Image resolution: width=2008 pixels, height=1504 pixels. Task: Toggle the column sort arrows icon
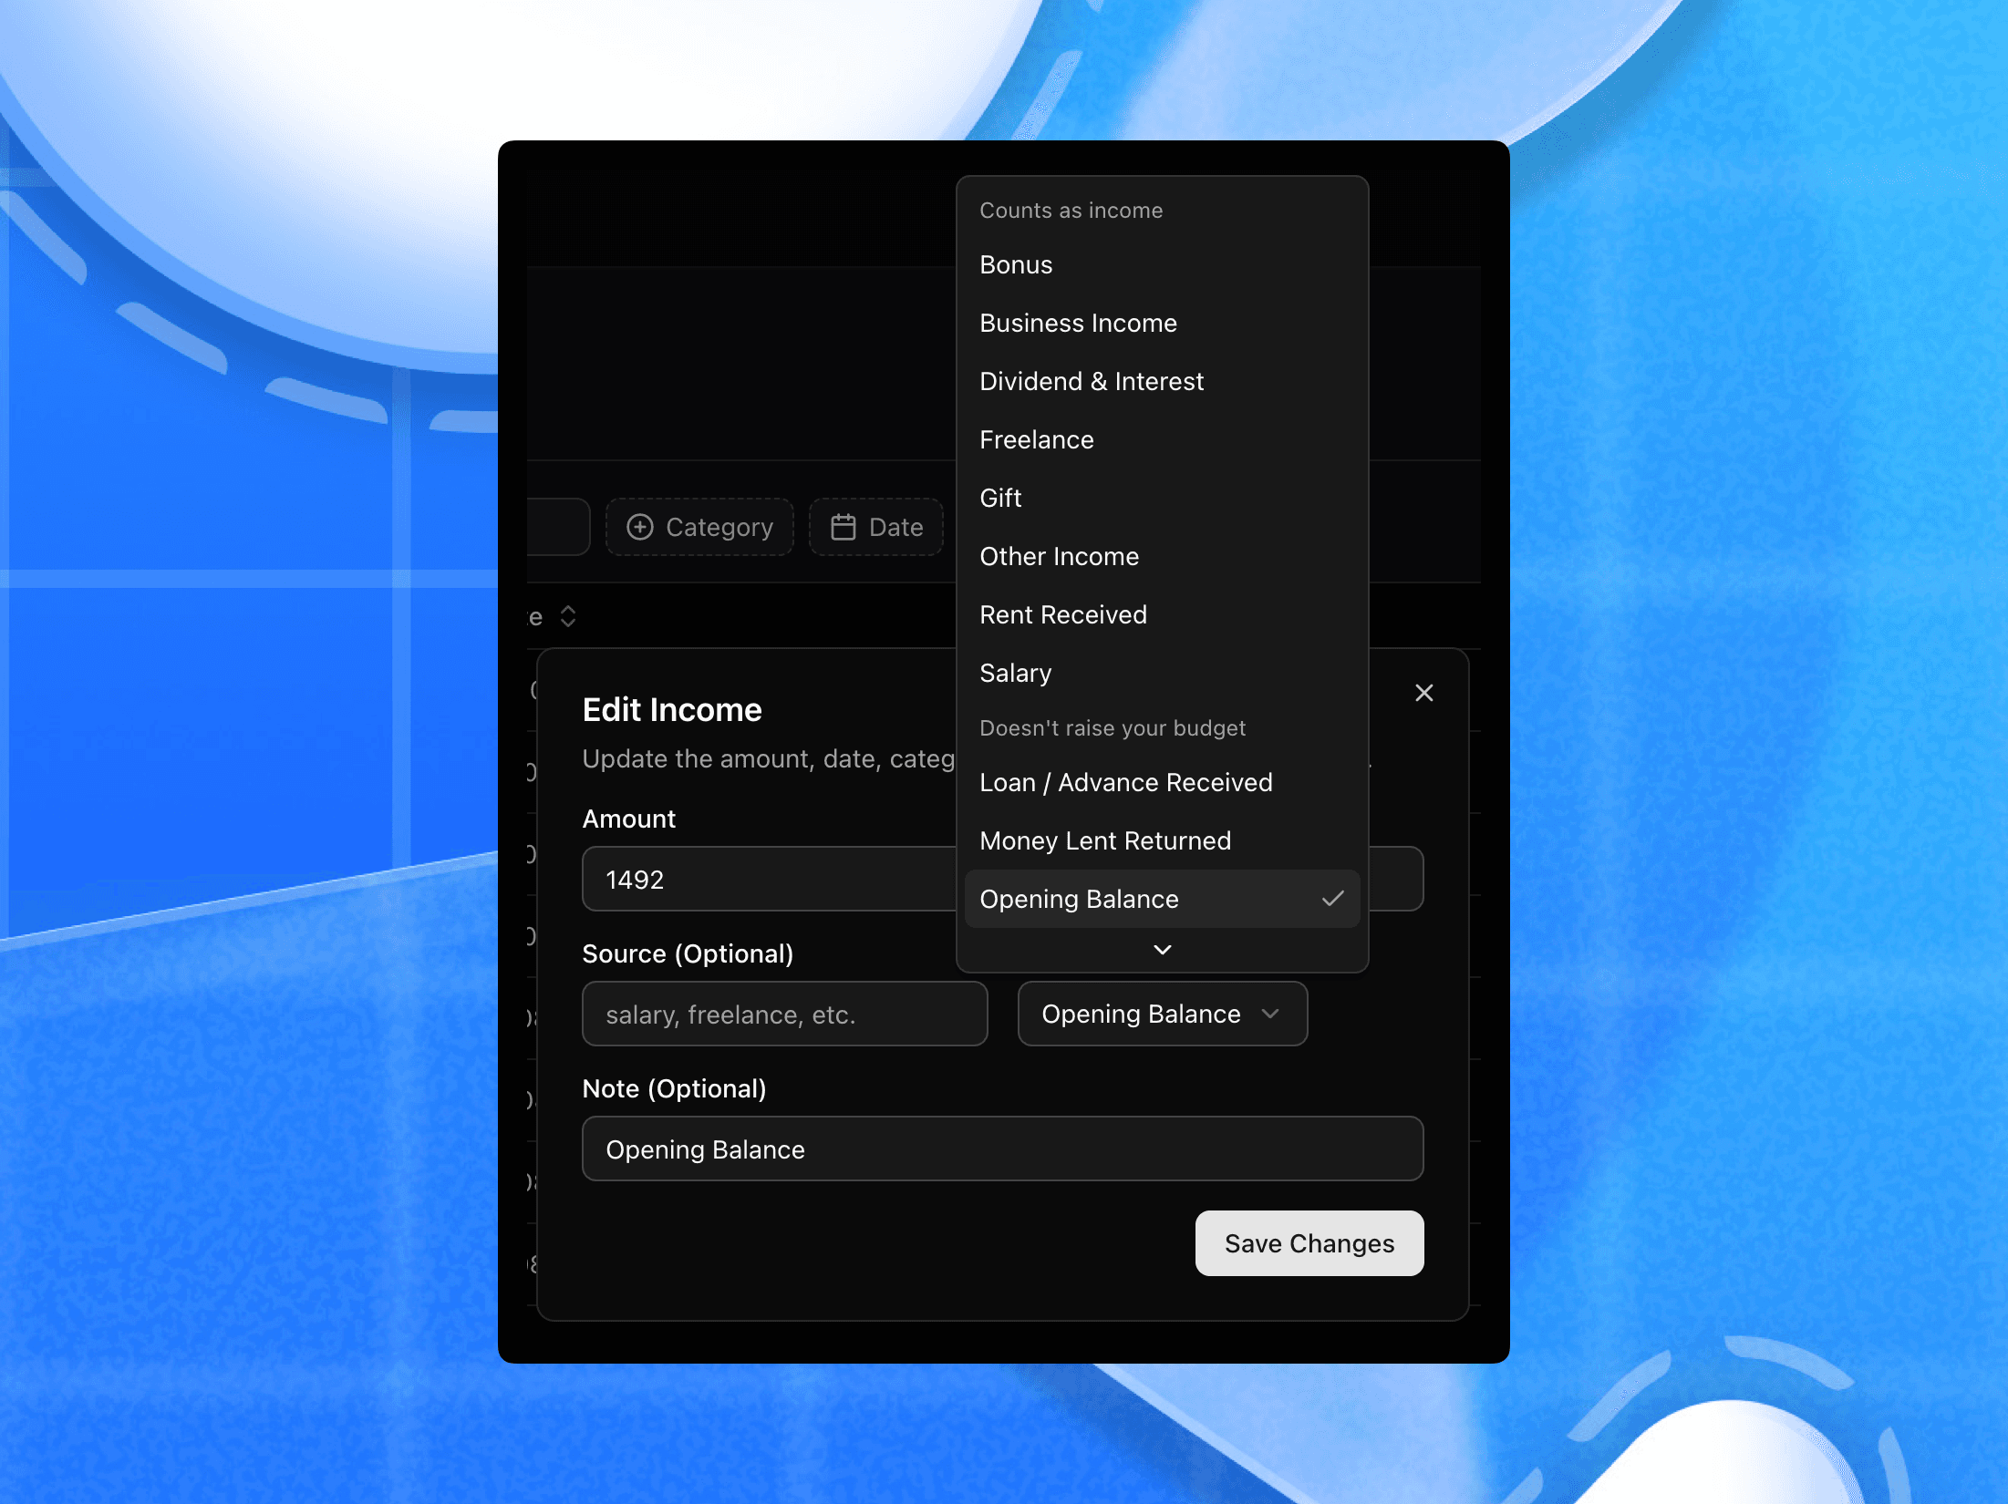point(567,616)
